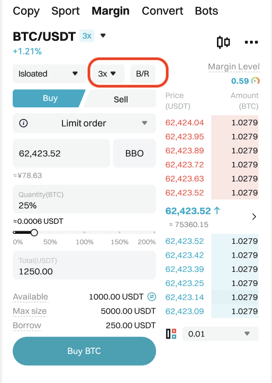Open the right chevron beside last price

pos(254,217)
